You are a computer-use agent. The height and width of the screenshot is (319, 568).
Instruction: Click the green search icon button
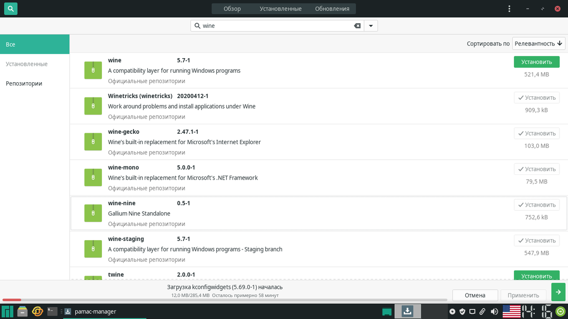10,9
